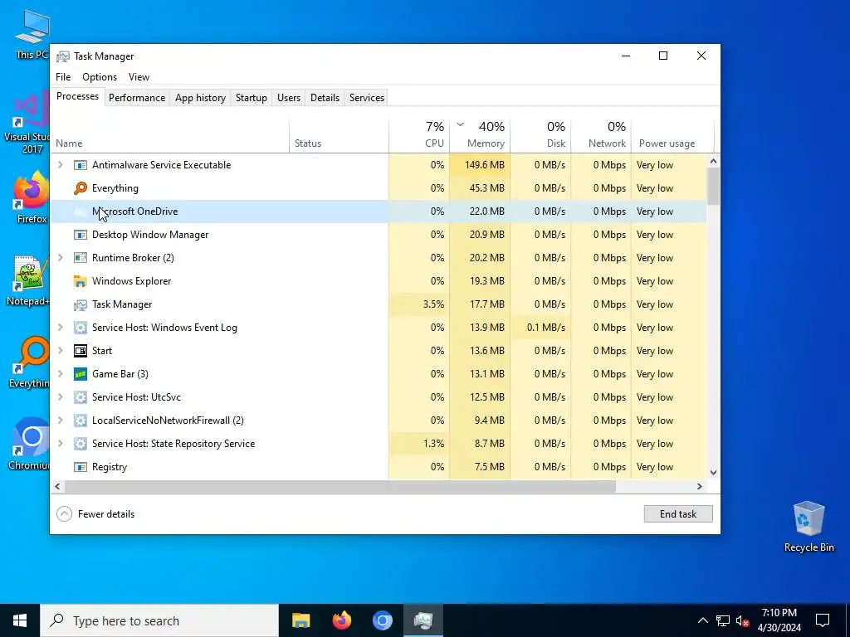
Task: Click the muted volume tray icon
Action: click(x=742, y=620)
